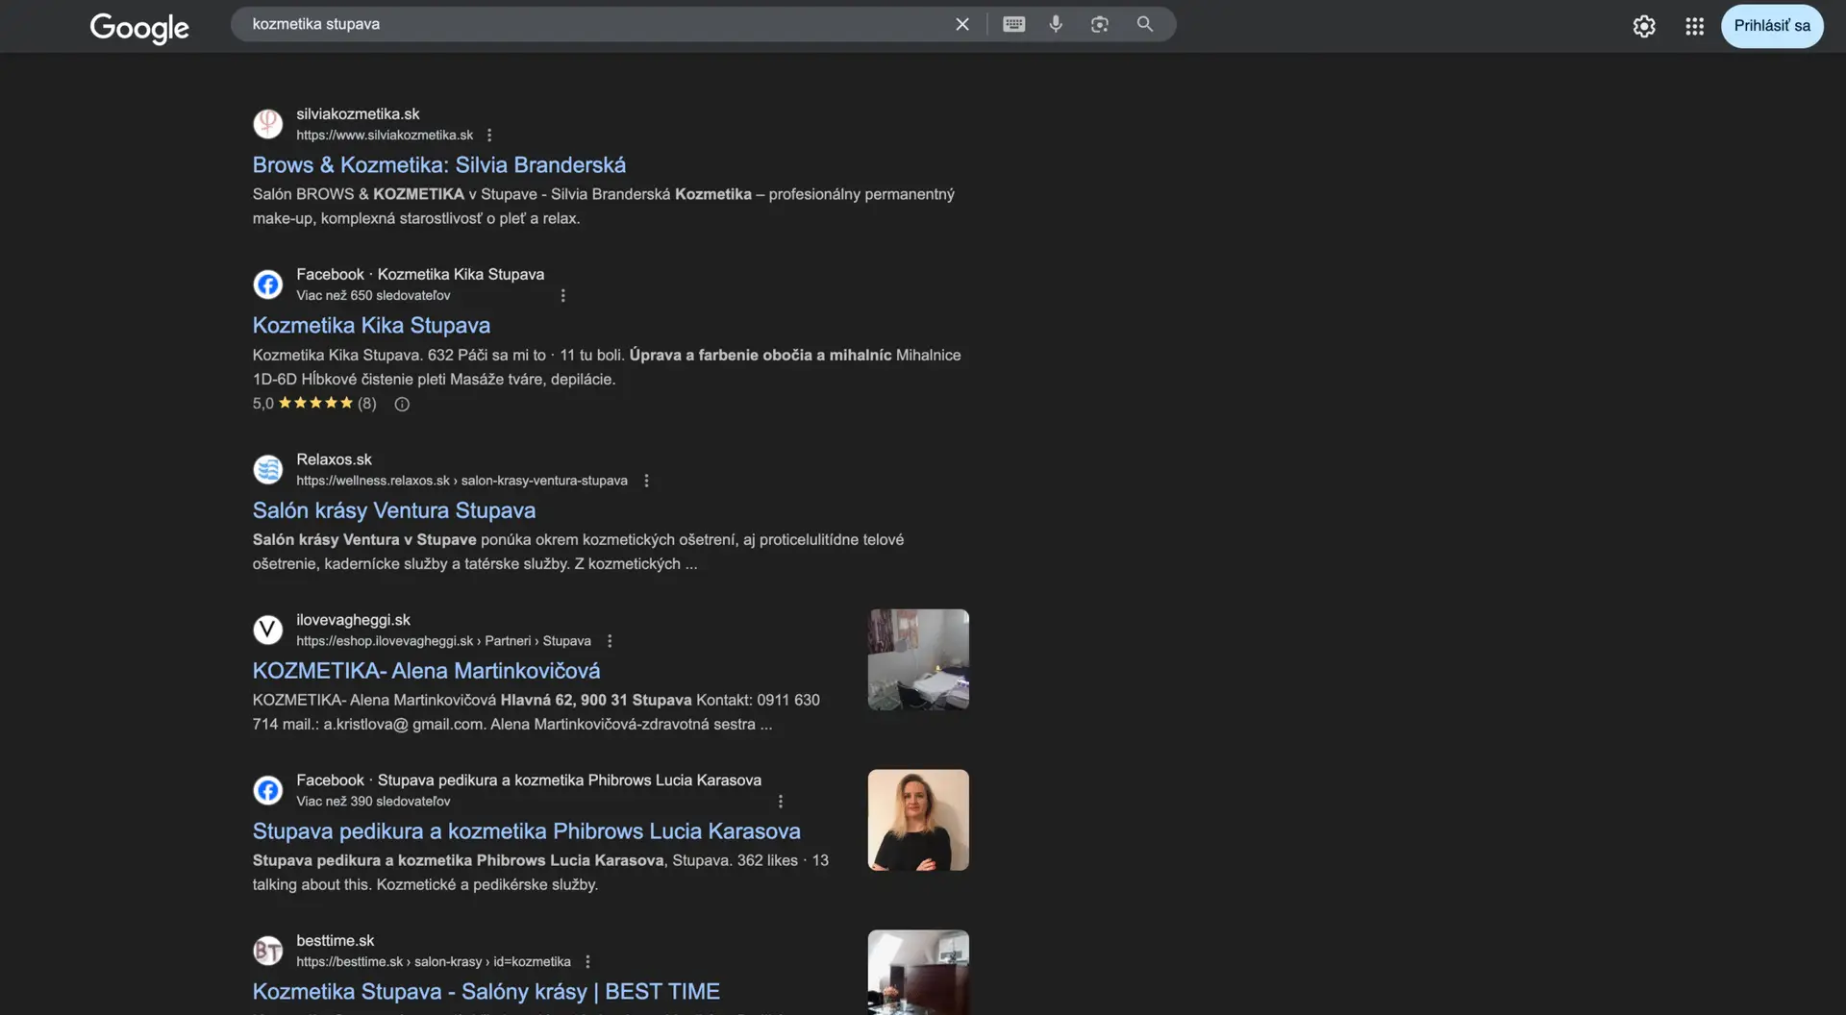Click Facebook favicon of Kozmetika Kika Stupava
1846x1015 pixels.
268,285
